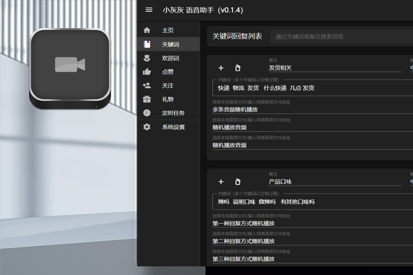Click the clock icon for 定时任务
This screenshot has height=275, width=413.
tap(147, 113)
